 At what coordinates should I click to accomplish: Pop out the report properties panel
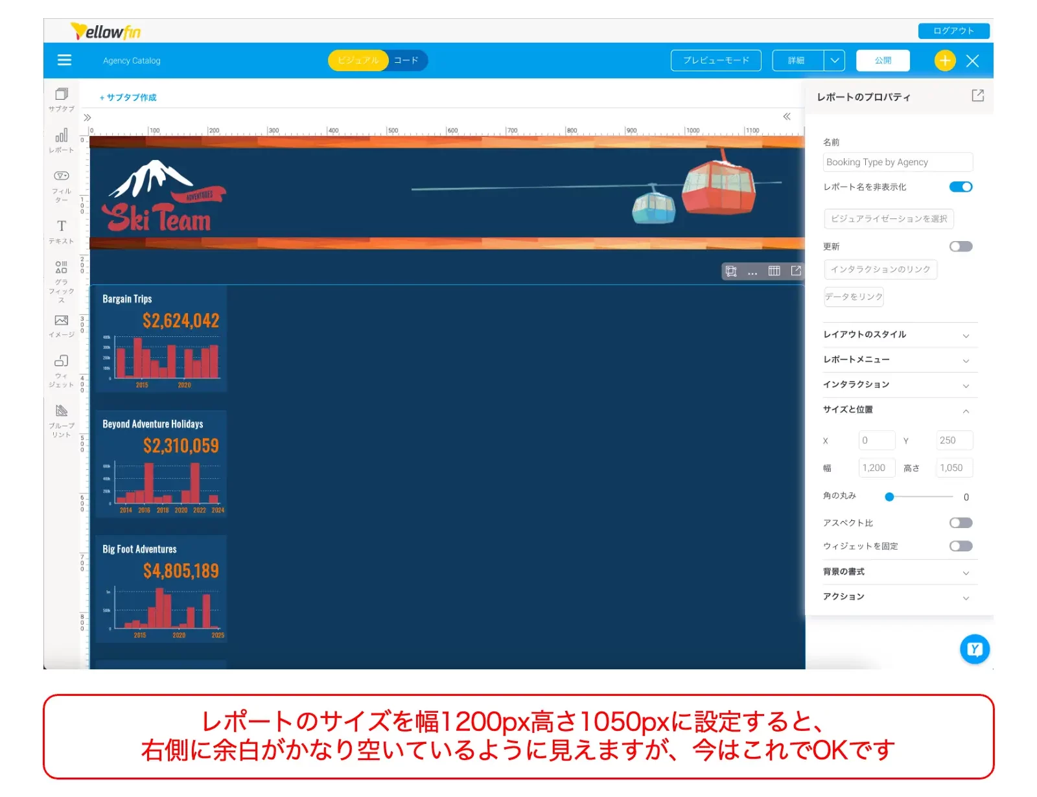tap(977, 96)
